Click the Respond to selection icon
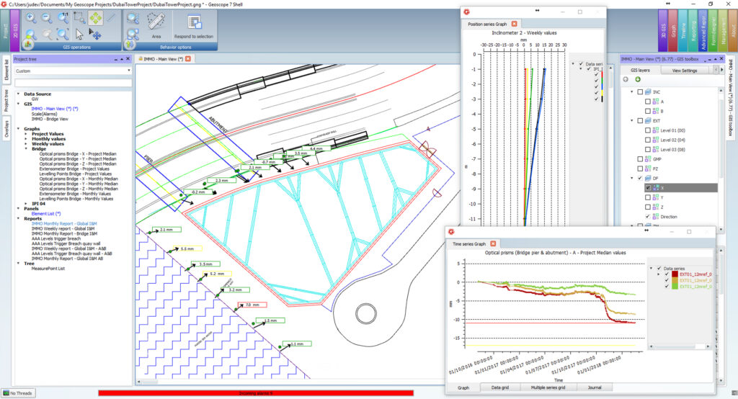The image size is (738, 399). pyautogui.click(x=194, y=22)
